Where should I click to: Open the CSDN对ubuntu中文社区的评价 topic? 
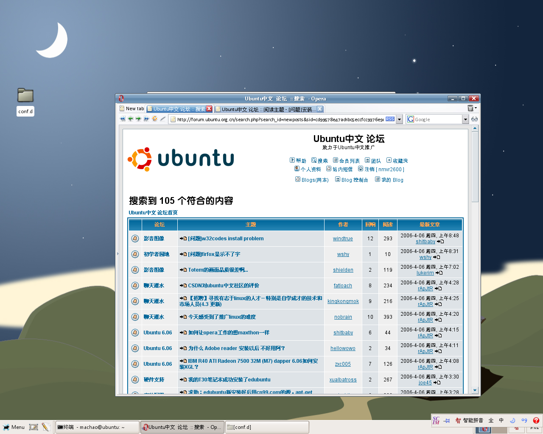tap(224, 286)
